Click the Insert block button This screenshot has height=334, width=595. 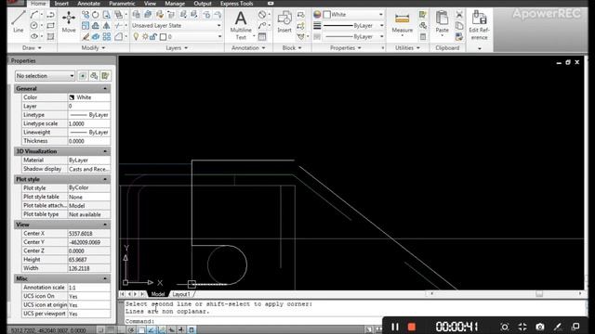[x=284, y=21]
